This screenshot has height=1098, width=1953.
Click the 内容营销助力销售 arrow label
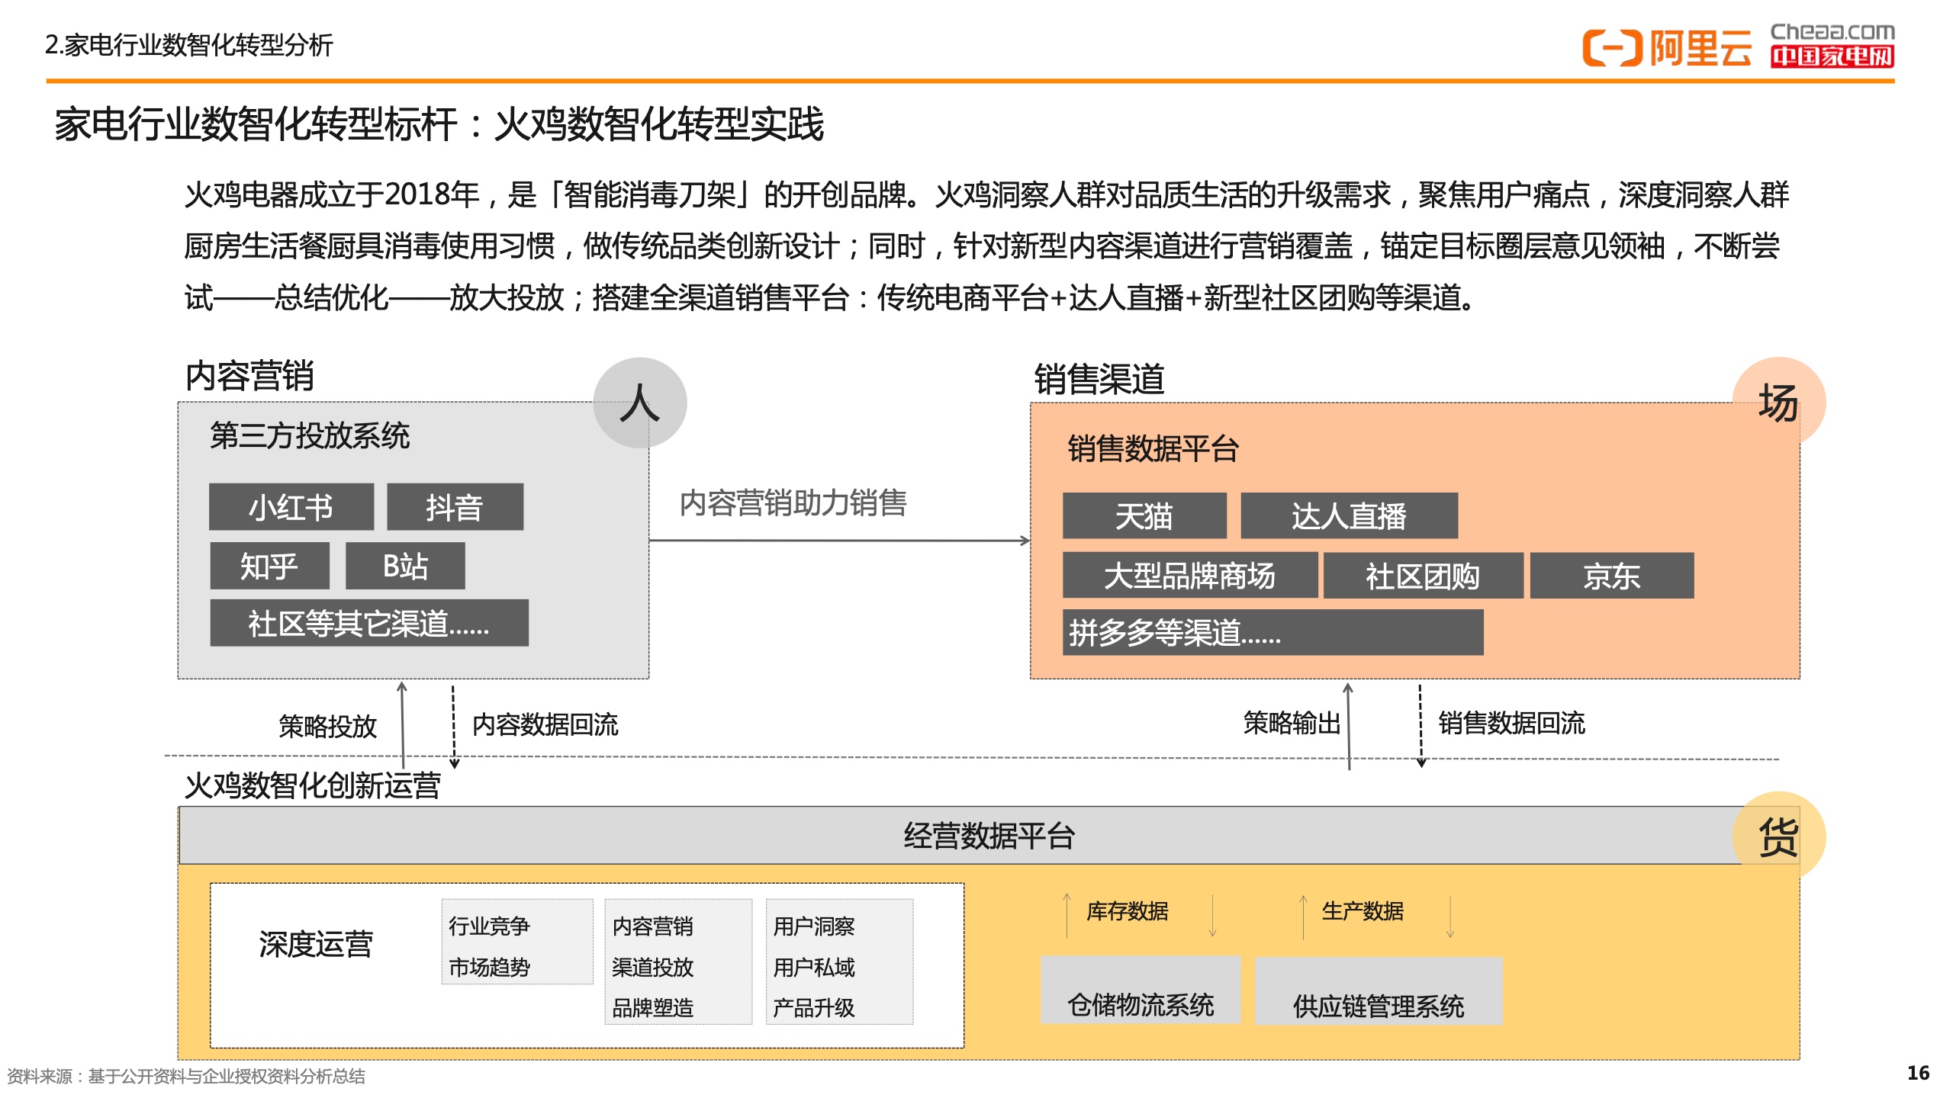coord(793,503)
